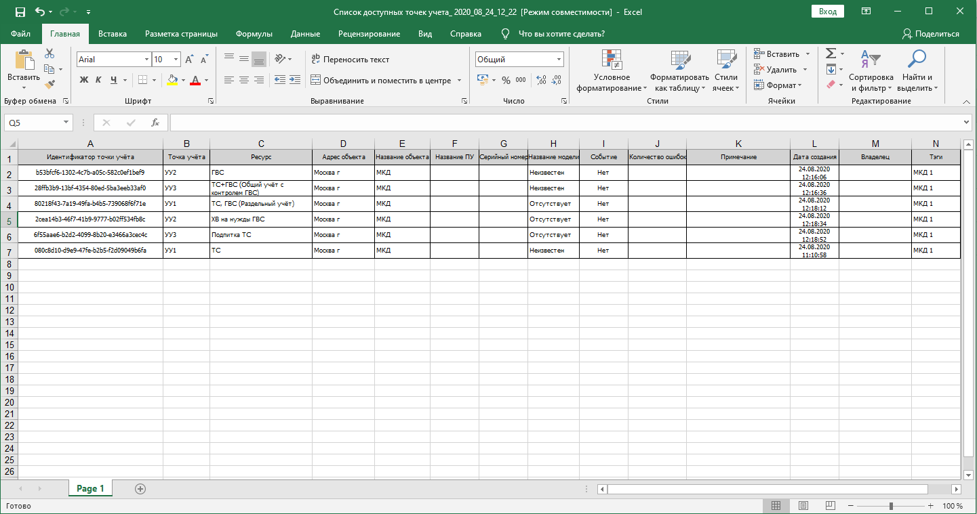Increase font size with large A
Screen dimensions: 977x514
pos(191,60)
